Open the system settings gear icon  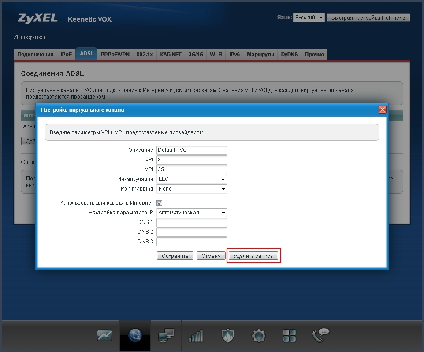point(258,336)
